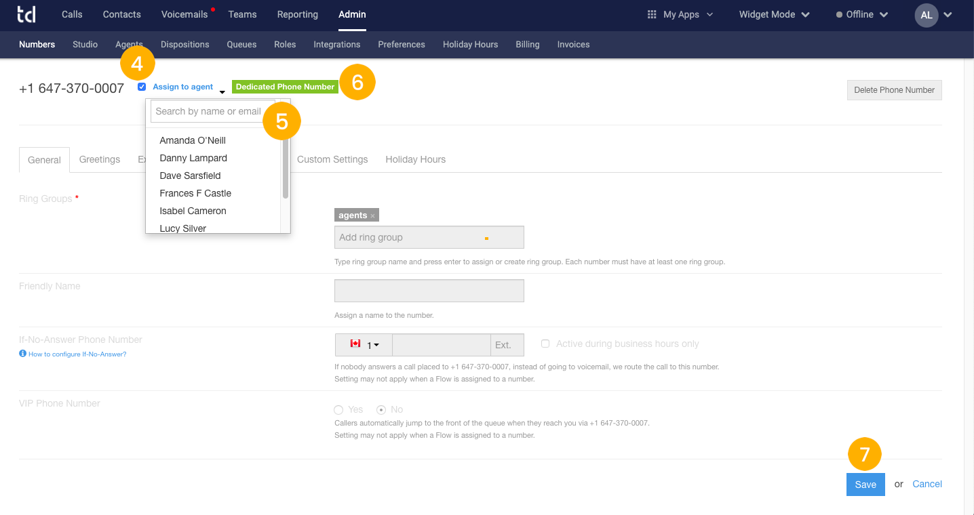Click the Cancel link

[927, 484]
